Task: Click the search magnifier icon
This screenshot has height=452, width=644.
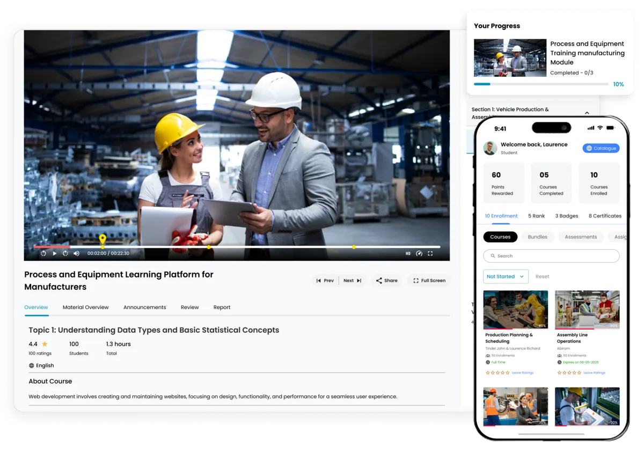Action: click(x=492, y=256)
